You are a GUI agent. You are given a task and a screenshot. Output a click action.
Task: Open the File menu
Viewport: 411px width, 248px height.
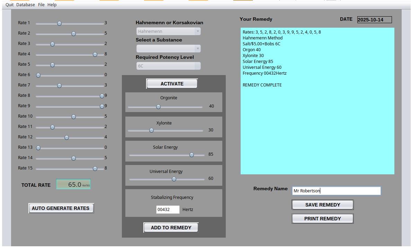click(41, 5)
